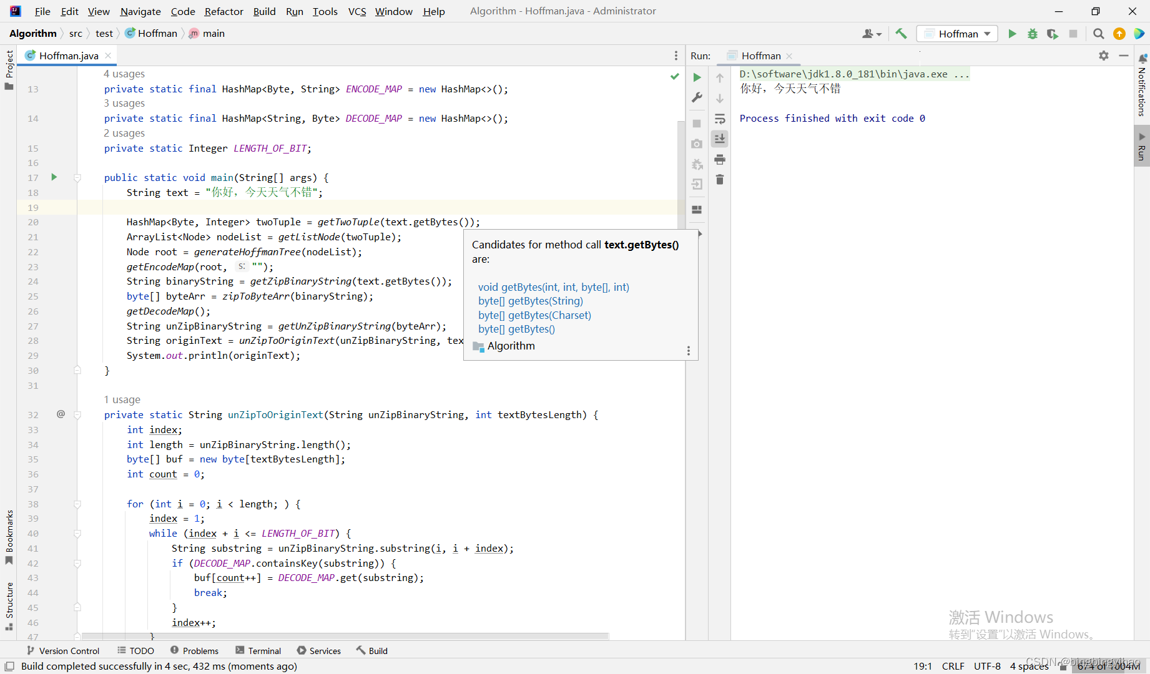1150x674 pixels.
Task: Collapse the while loop fold at line 40
Action: pyautogui.click(x=77, y=534)
